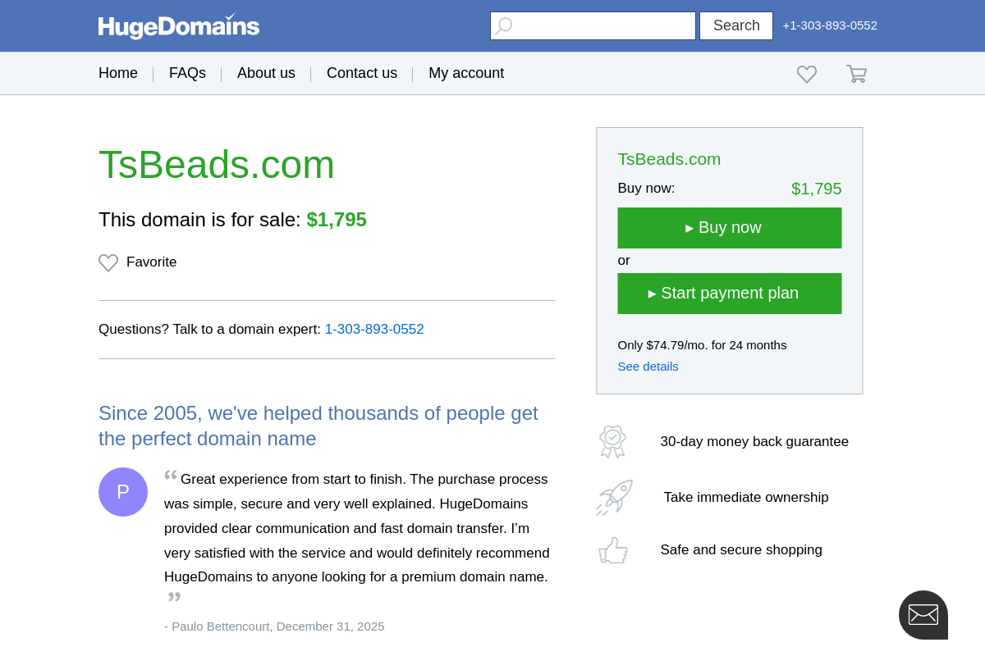The height and width of the screenshot is (656, 985).
Task: Open the FAQs menu item
Action: tap(187, 73)
